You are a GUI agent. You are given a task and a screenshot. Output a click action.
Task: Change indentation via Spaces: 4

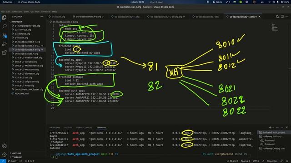point(246,161)
